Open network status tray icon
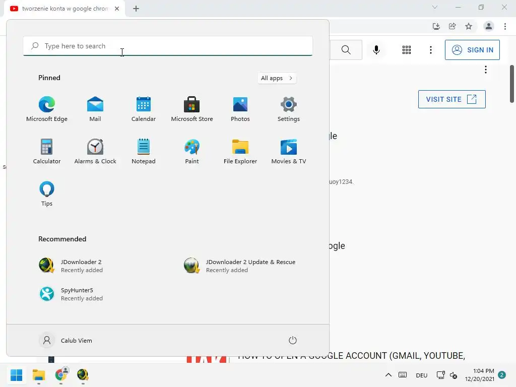 click(x=440, y=375)
